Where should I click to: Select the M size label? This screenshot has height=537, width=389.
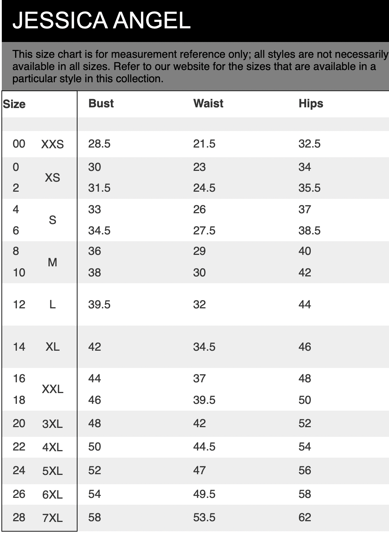52,262
